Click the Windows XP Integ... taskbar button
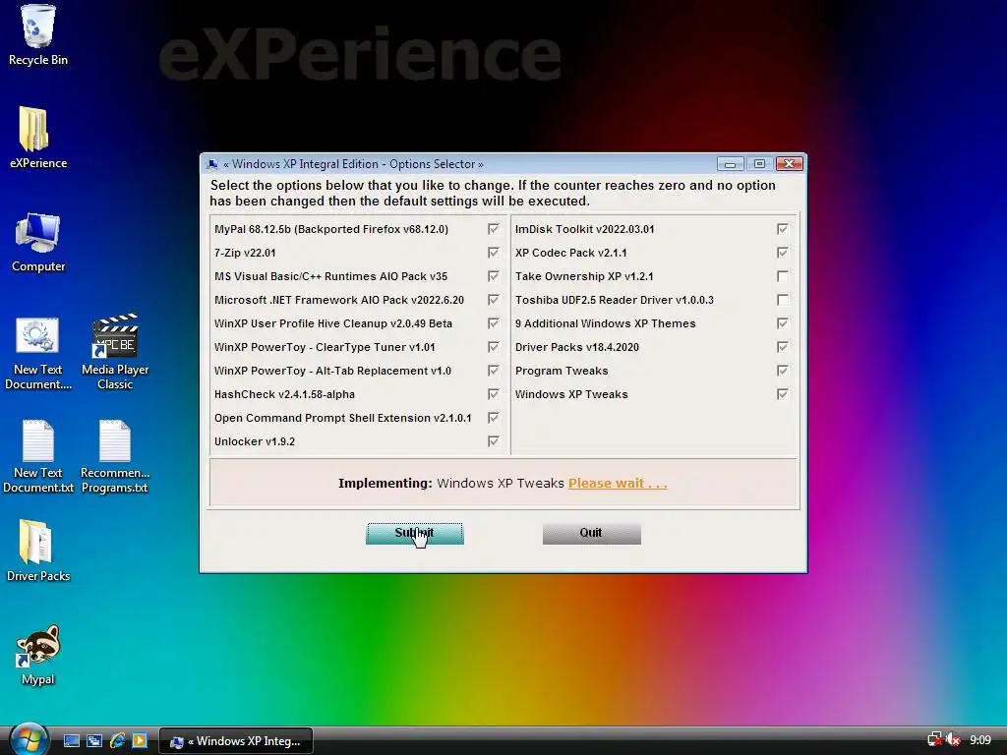 pyautogui.click(x=236, y=741)
